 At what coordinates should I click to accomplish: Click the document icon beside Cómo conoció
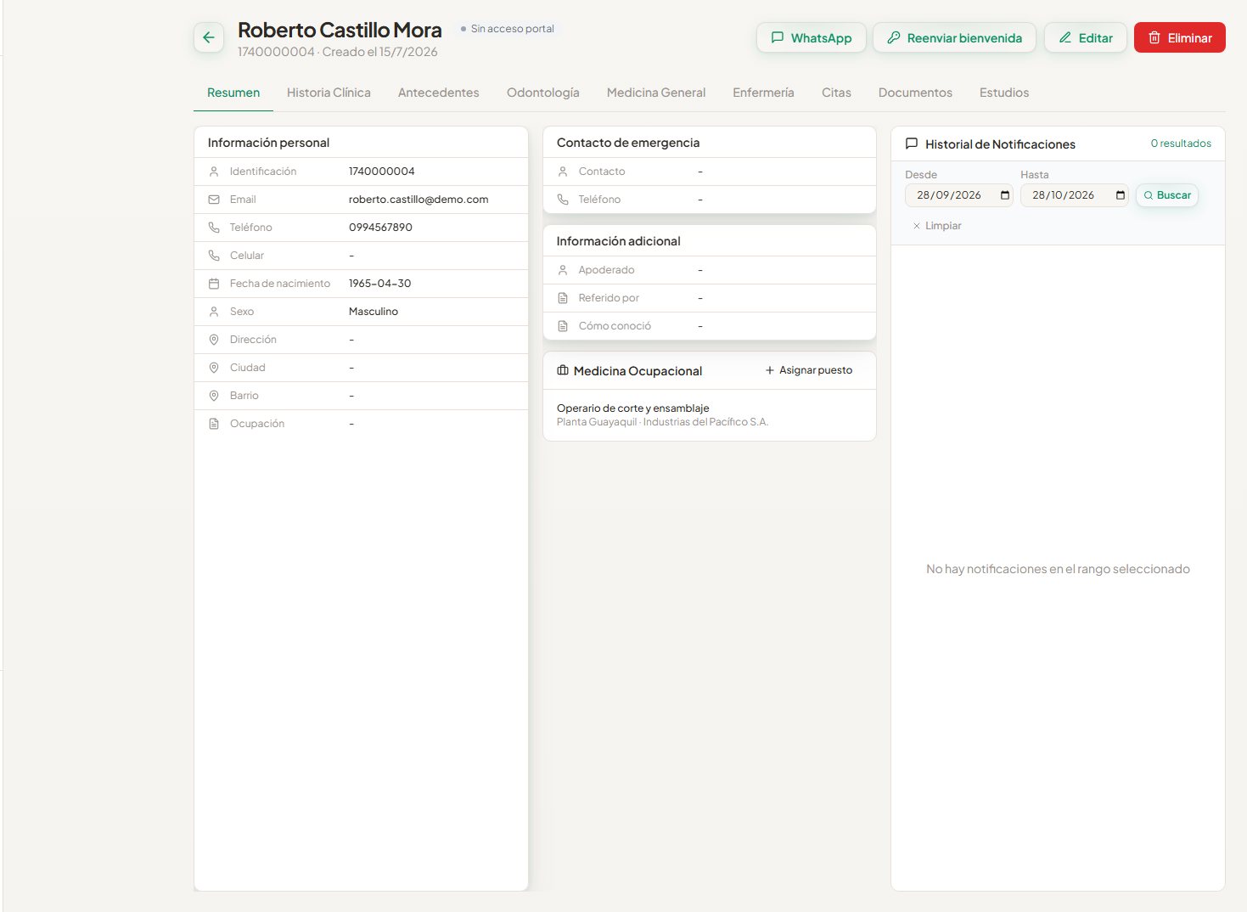point(563,326)
